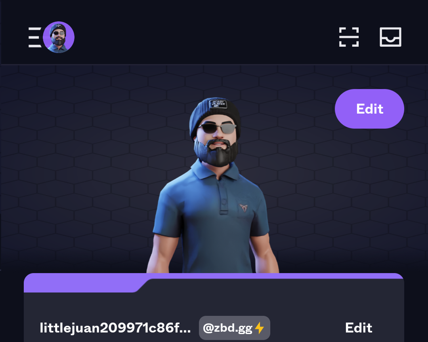This screenshot has height=342, width=428.
Task: Open the hamburger menu icon
Action: pyautogui.click(x=35, y=37)
